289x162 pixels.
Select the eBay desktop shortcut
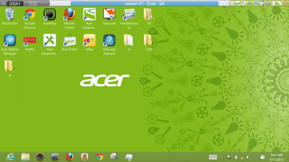click(89, 43)
